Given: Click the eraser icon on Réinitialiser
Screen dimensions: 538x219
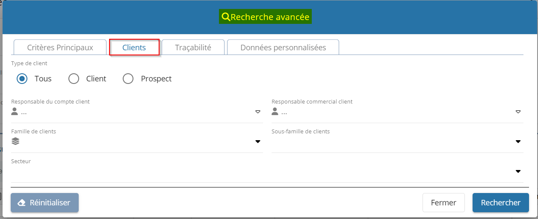Looking at the screenshot, I should pyautogui.click(x=21, y=203).
